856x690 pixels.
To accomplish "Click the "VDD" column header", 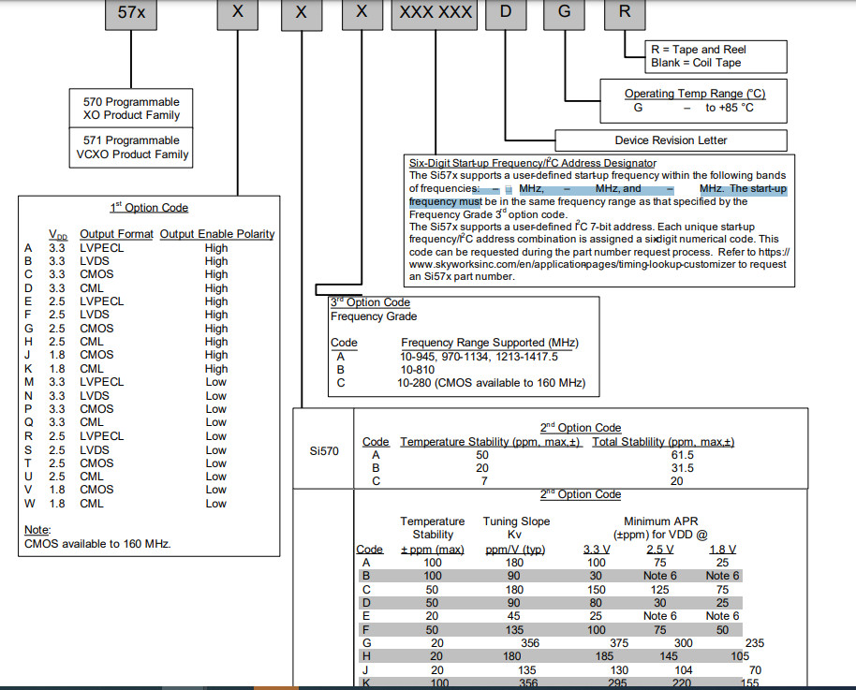I will 58,234.
